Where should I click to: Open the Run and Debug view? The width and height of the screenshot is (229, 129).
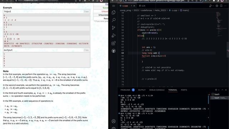click(113, 35)
